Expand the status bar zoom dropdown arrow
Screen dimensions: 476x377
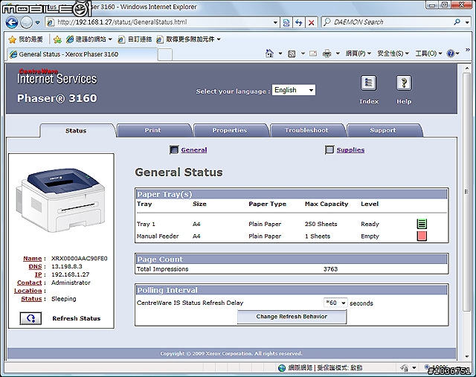(x=414, y=368)
